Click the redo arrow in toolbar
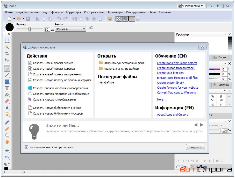 coord(66,19)
